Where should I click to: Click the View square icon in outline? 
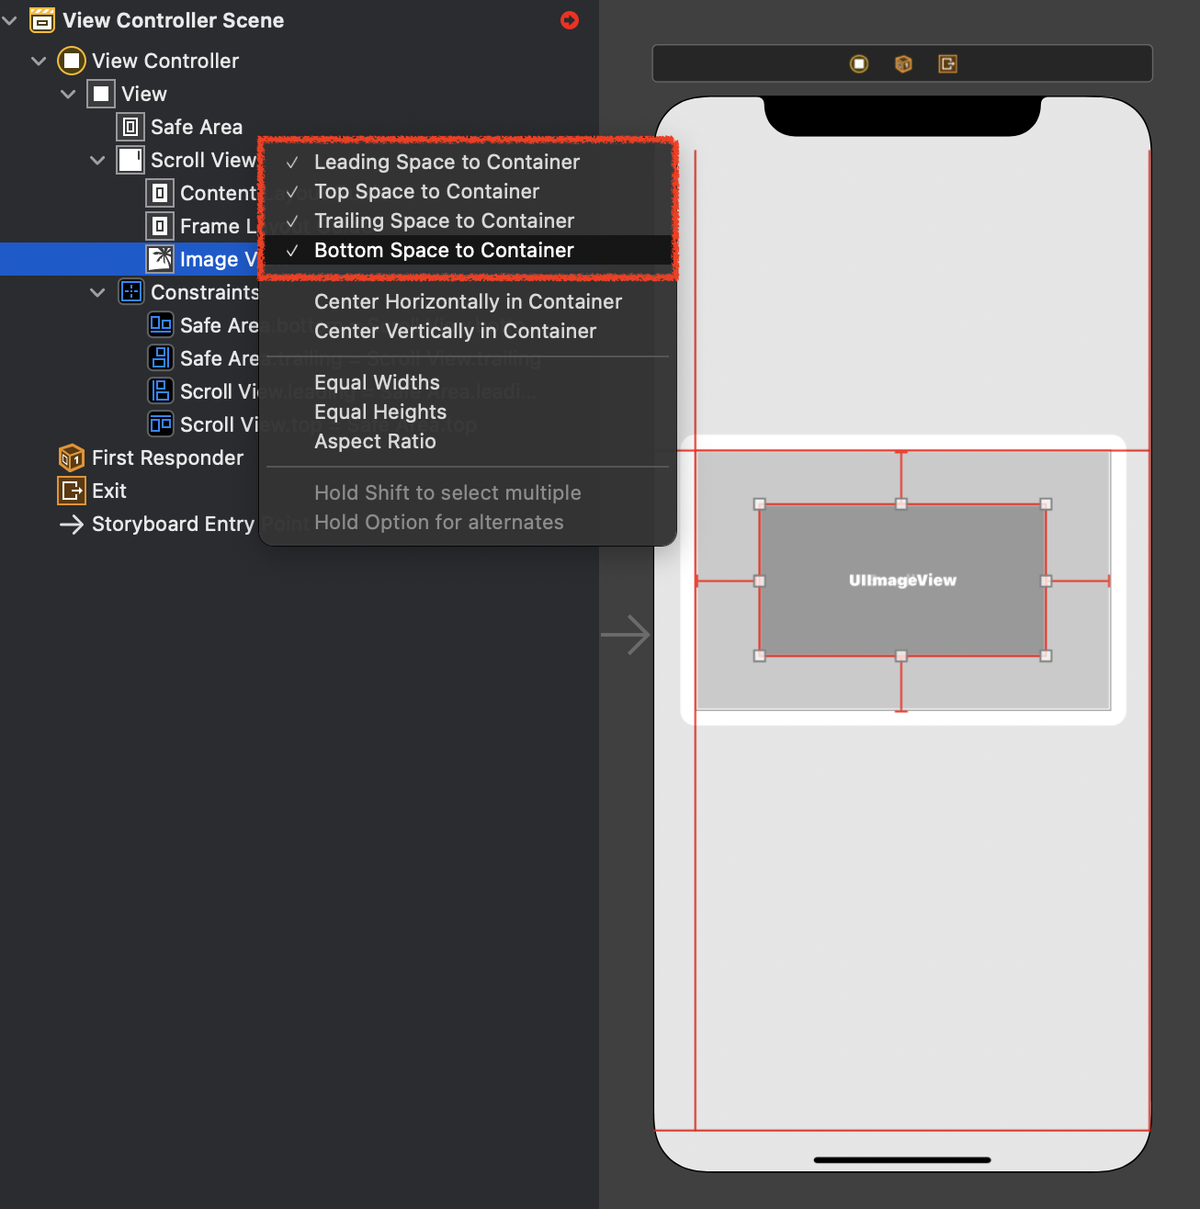[x=101, y=94]
